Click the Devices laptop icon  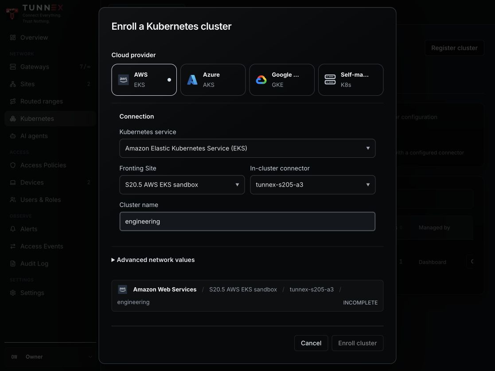(13, 183)
